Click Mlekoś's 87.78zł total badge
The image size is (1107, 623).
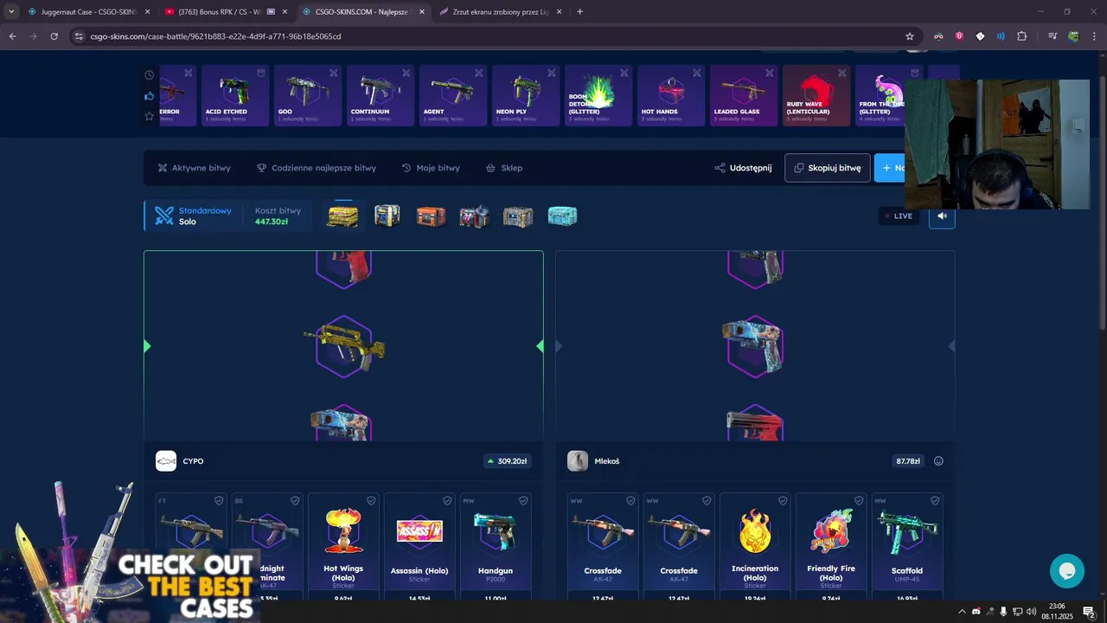click(908, 461)
